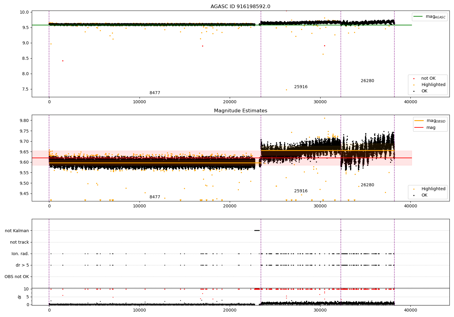The image size is (454, 317).
Task: Click the 7.5 y-tick on top plot
Action: coord(26,89)
